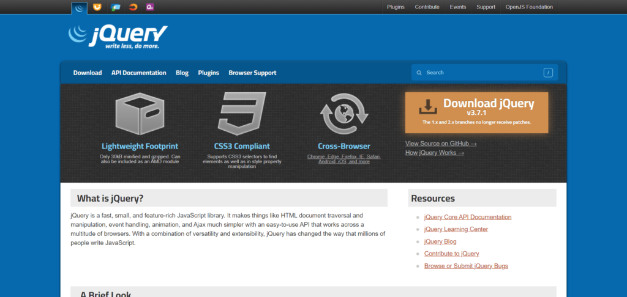The width and height of the screenshot is (627, 297).
Task: Click the 'jQuery is a fast, small' paragraph
Action: tap(228, 229)
